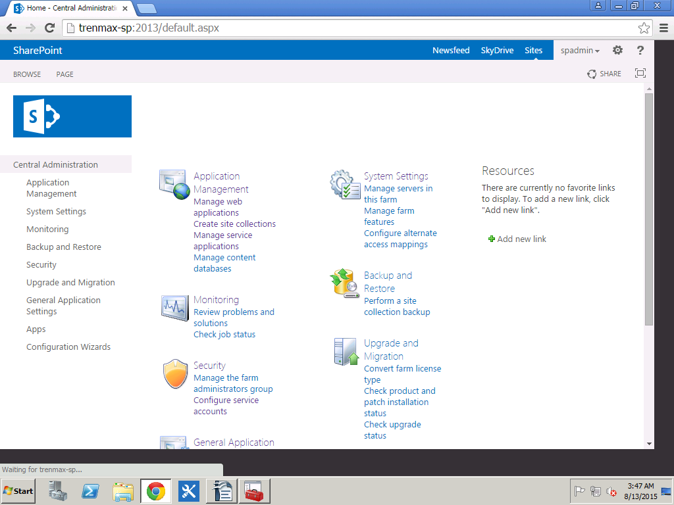This screenshot has height=505, width=674.
Task: Switch to the PAGE ribbon tab
Action: (x=65, y=74)
